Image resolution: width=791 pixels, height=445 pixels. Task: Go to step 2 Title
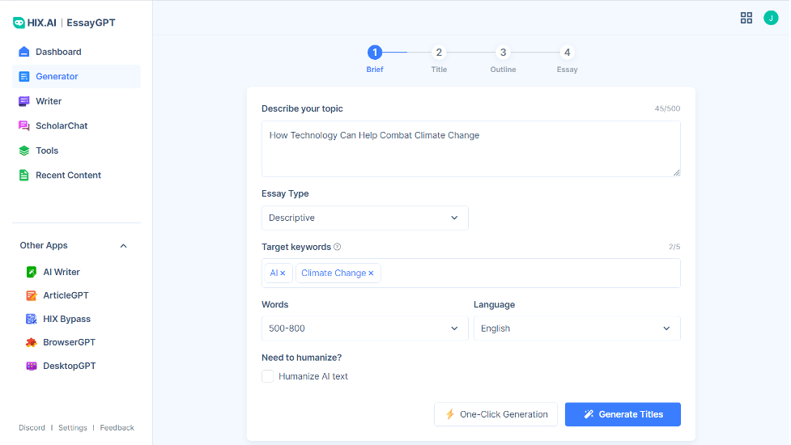(438, 53)
